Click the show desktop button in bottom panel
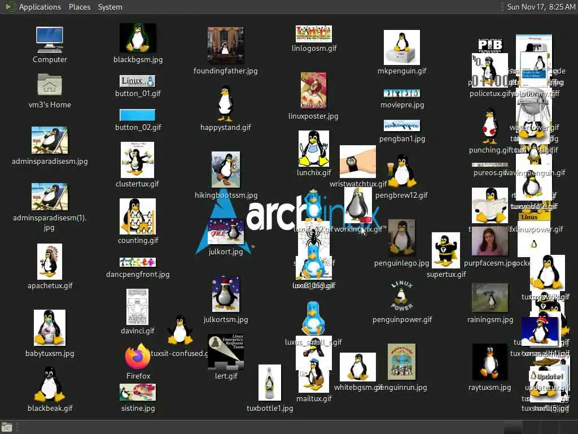 click(7, 428)
